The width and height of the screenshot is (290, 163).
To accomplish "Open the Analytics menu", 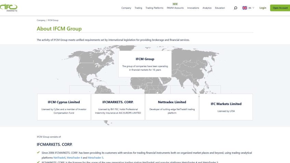I will click(207, 8).
